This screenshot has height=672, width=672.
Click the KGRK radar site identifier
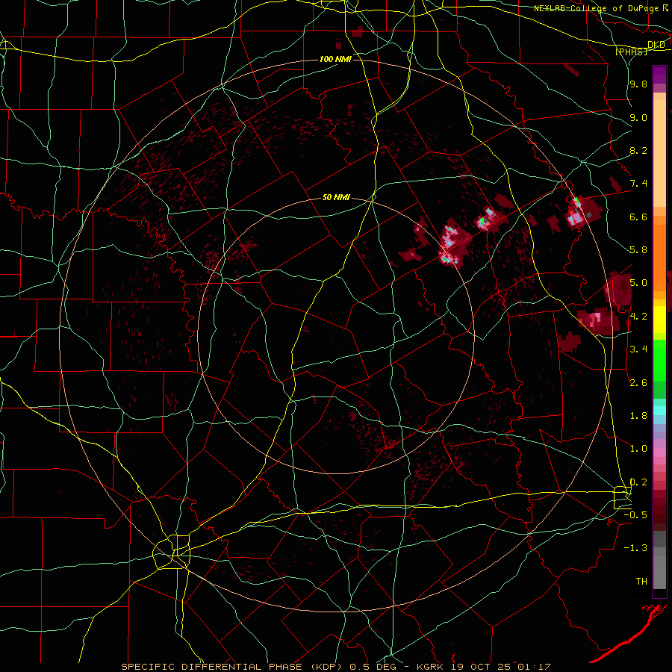432,667
